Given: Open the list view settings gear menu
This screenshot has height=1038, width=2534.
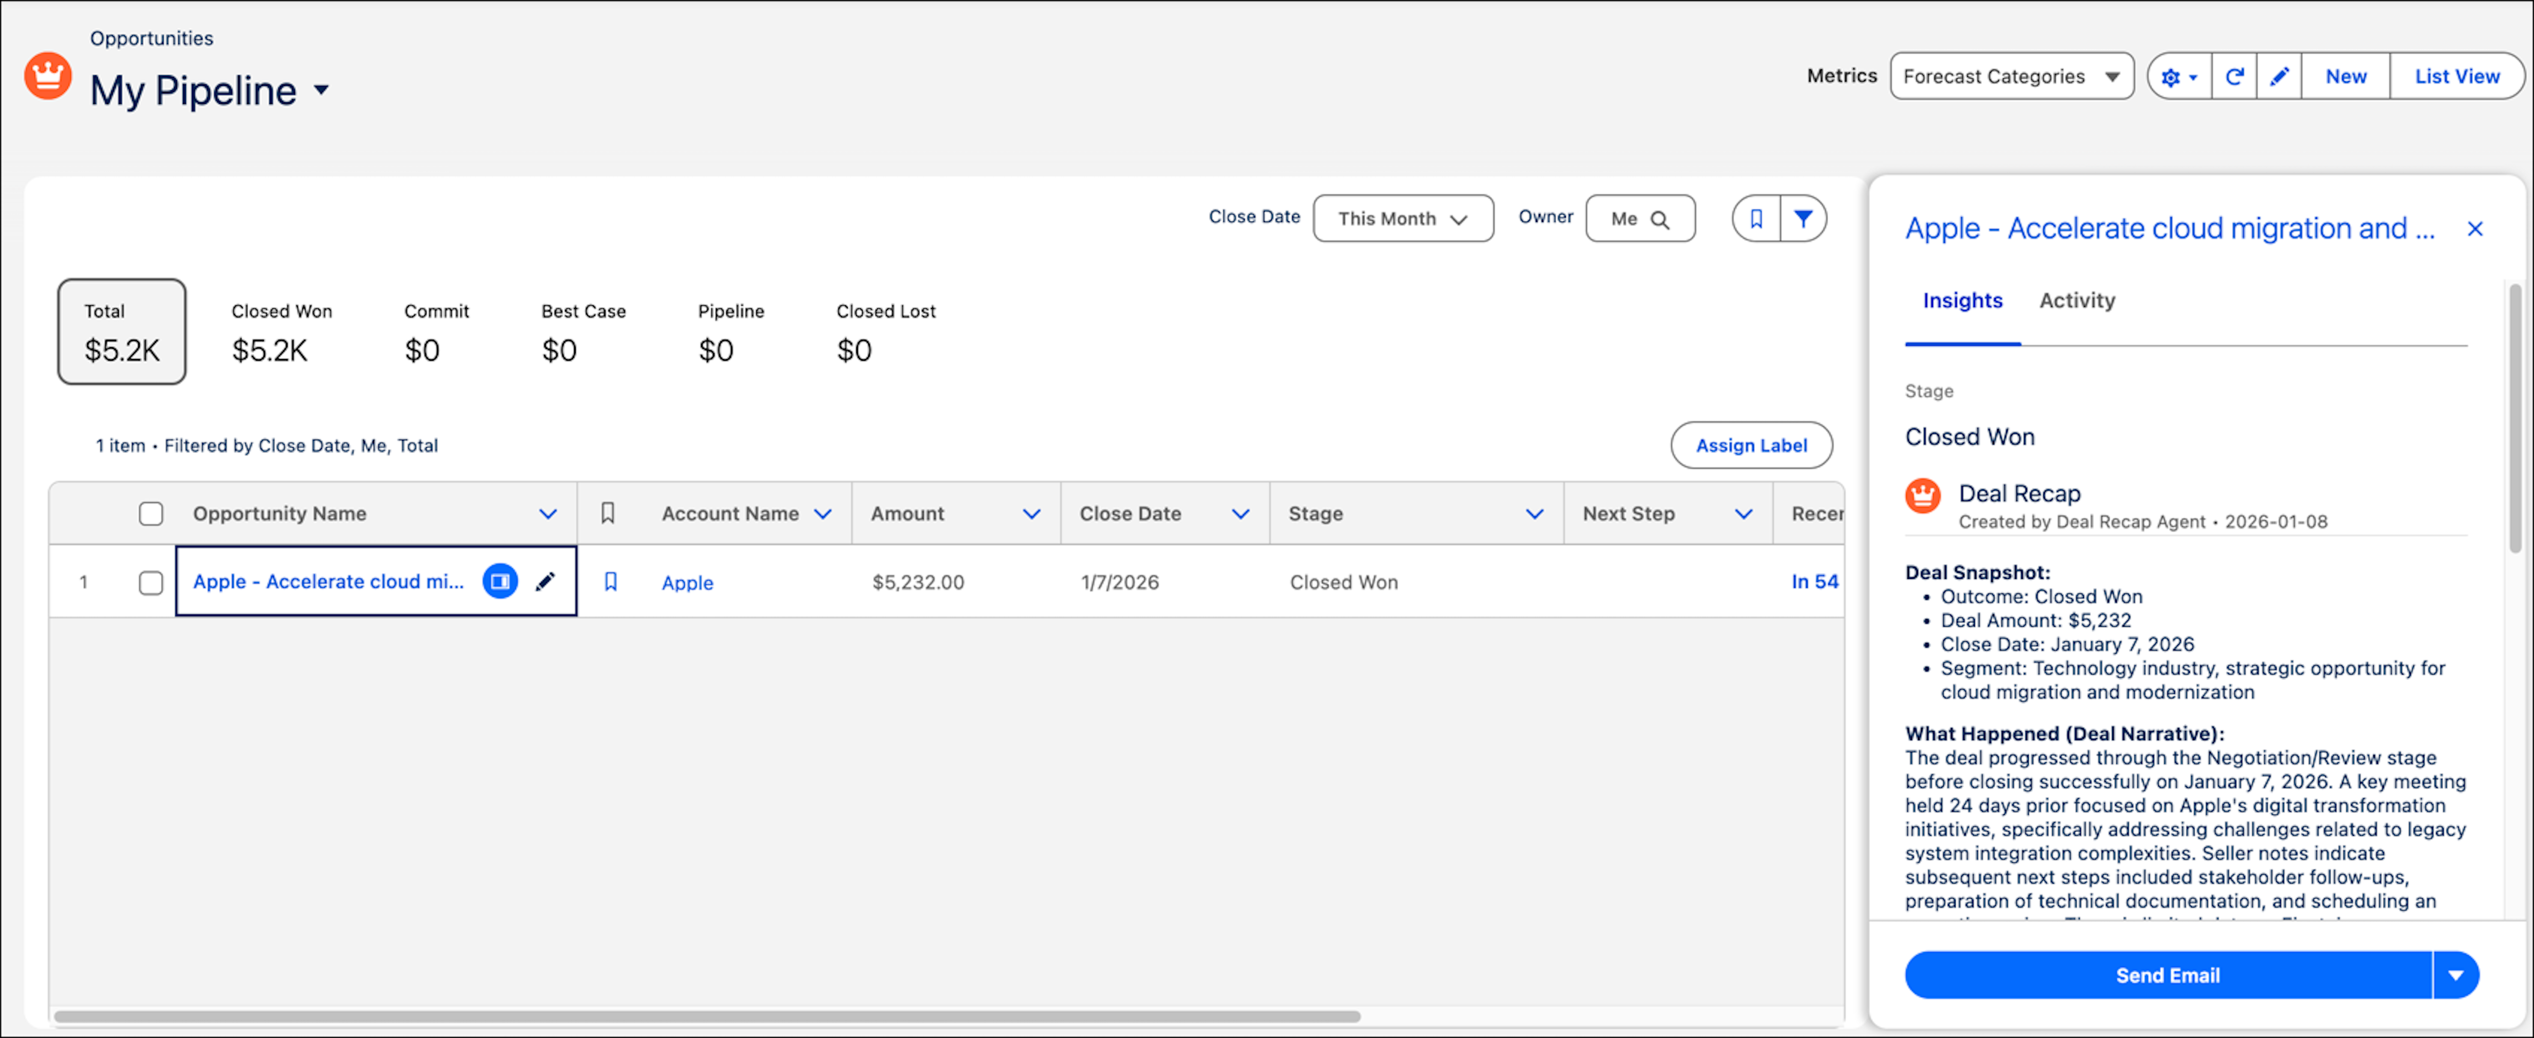Looking at the screenshot, I should pos(2179,77).
